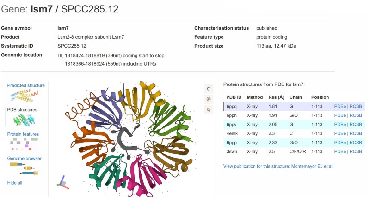View the Montemayor EJ et al. publication
Screen dimensions: 370x198
click(x=278, y=166)
